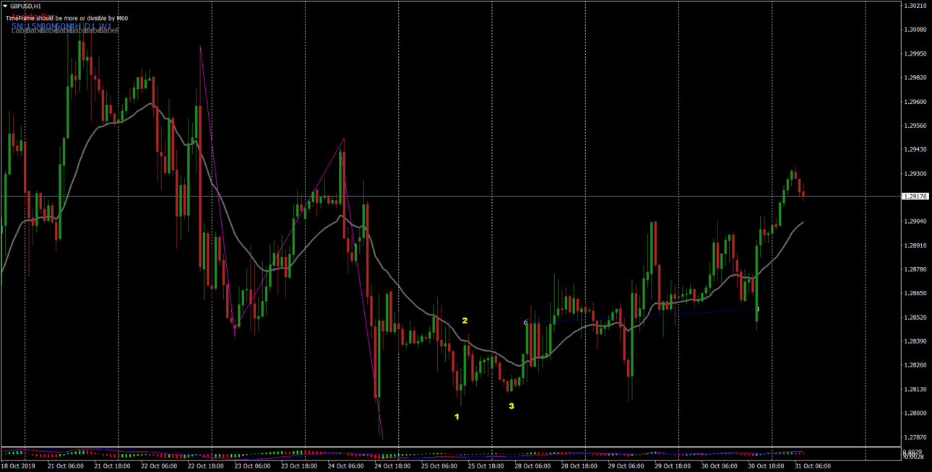Click the 1.29690 price scale value
The image size is (932, 472).
point(915,102)
